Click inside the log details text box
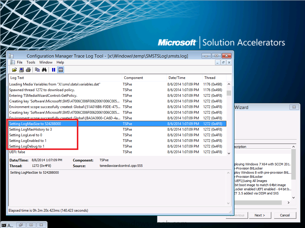This screenshot has height=228, width=305. pos(117,188)
